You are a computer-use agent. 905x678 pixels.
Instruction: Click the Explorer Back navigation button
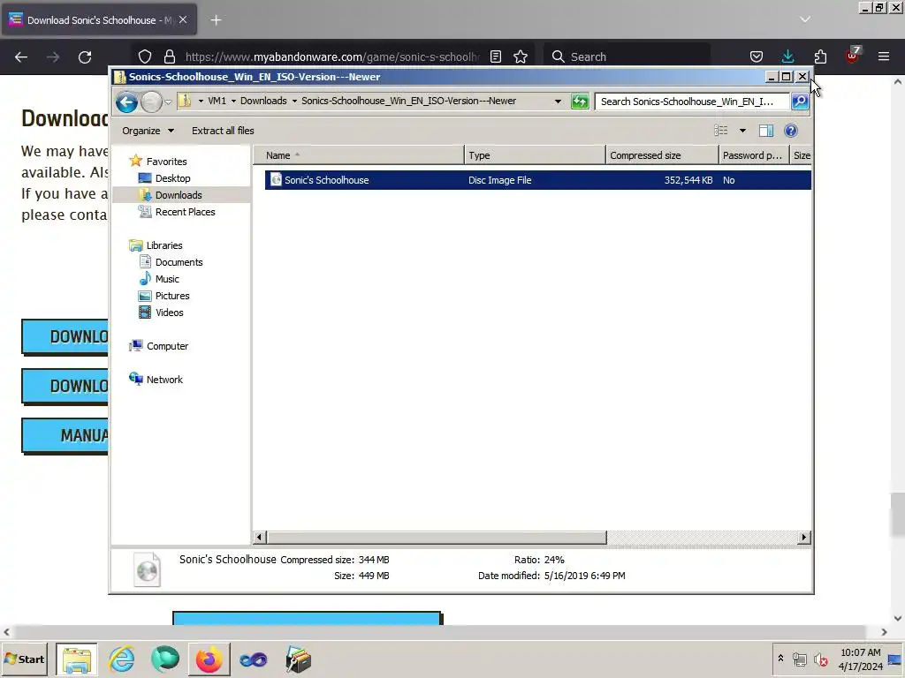(126, 102)
